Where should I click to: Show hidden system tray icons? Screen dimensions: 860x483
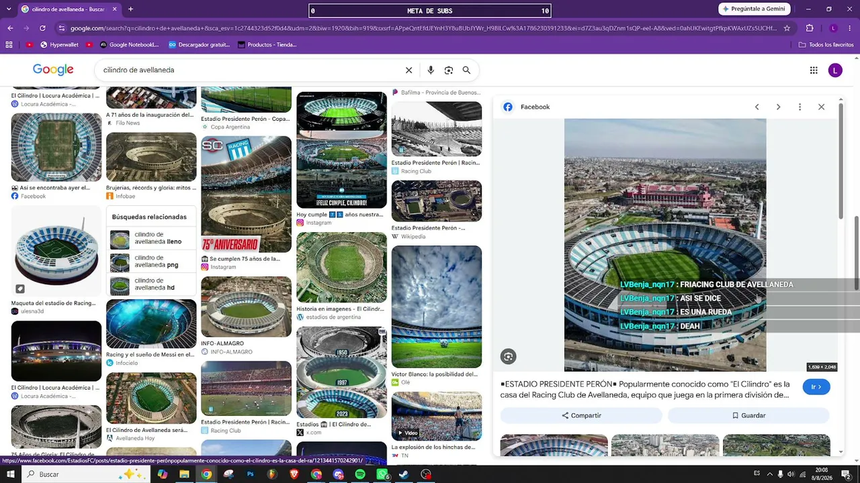coord(770,474)
